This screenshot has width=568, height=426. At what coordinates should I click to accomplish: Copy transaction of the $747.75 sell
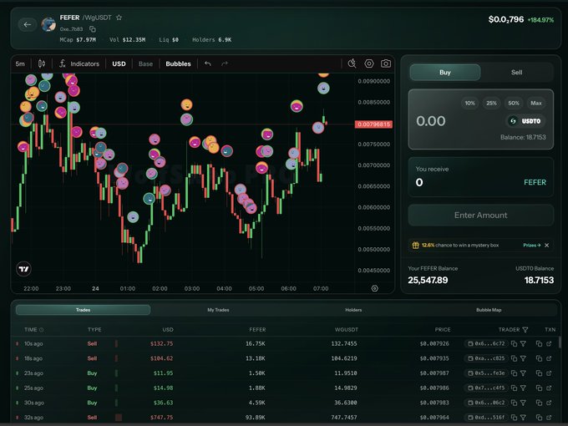click(x=539, y=418)
